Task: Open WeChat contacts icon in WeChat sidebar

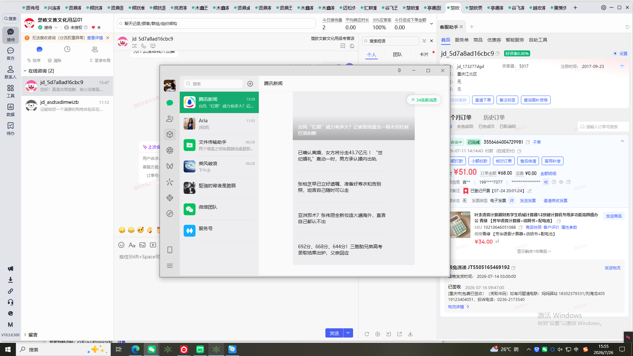Action: point(170,119)
